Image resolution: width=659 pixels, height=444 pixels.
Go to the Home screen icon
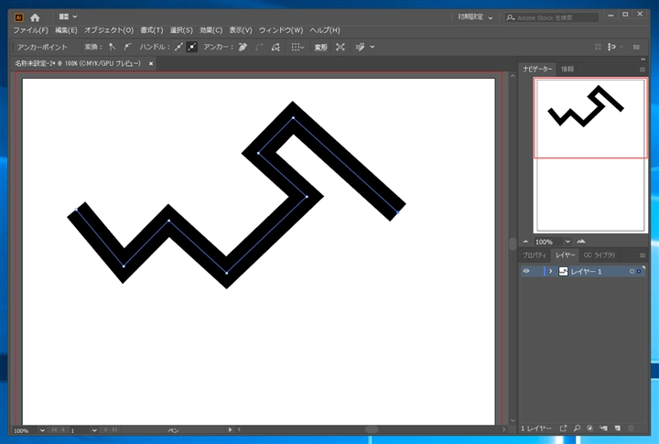35,17
